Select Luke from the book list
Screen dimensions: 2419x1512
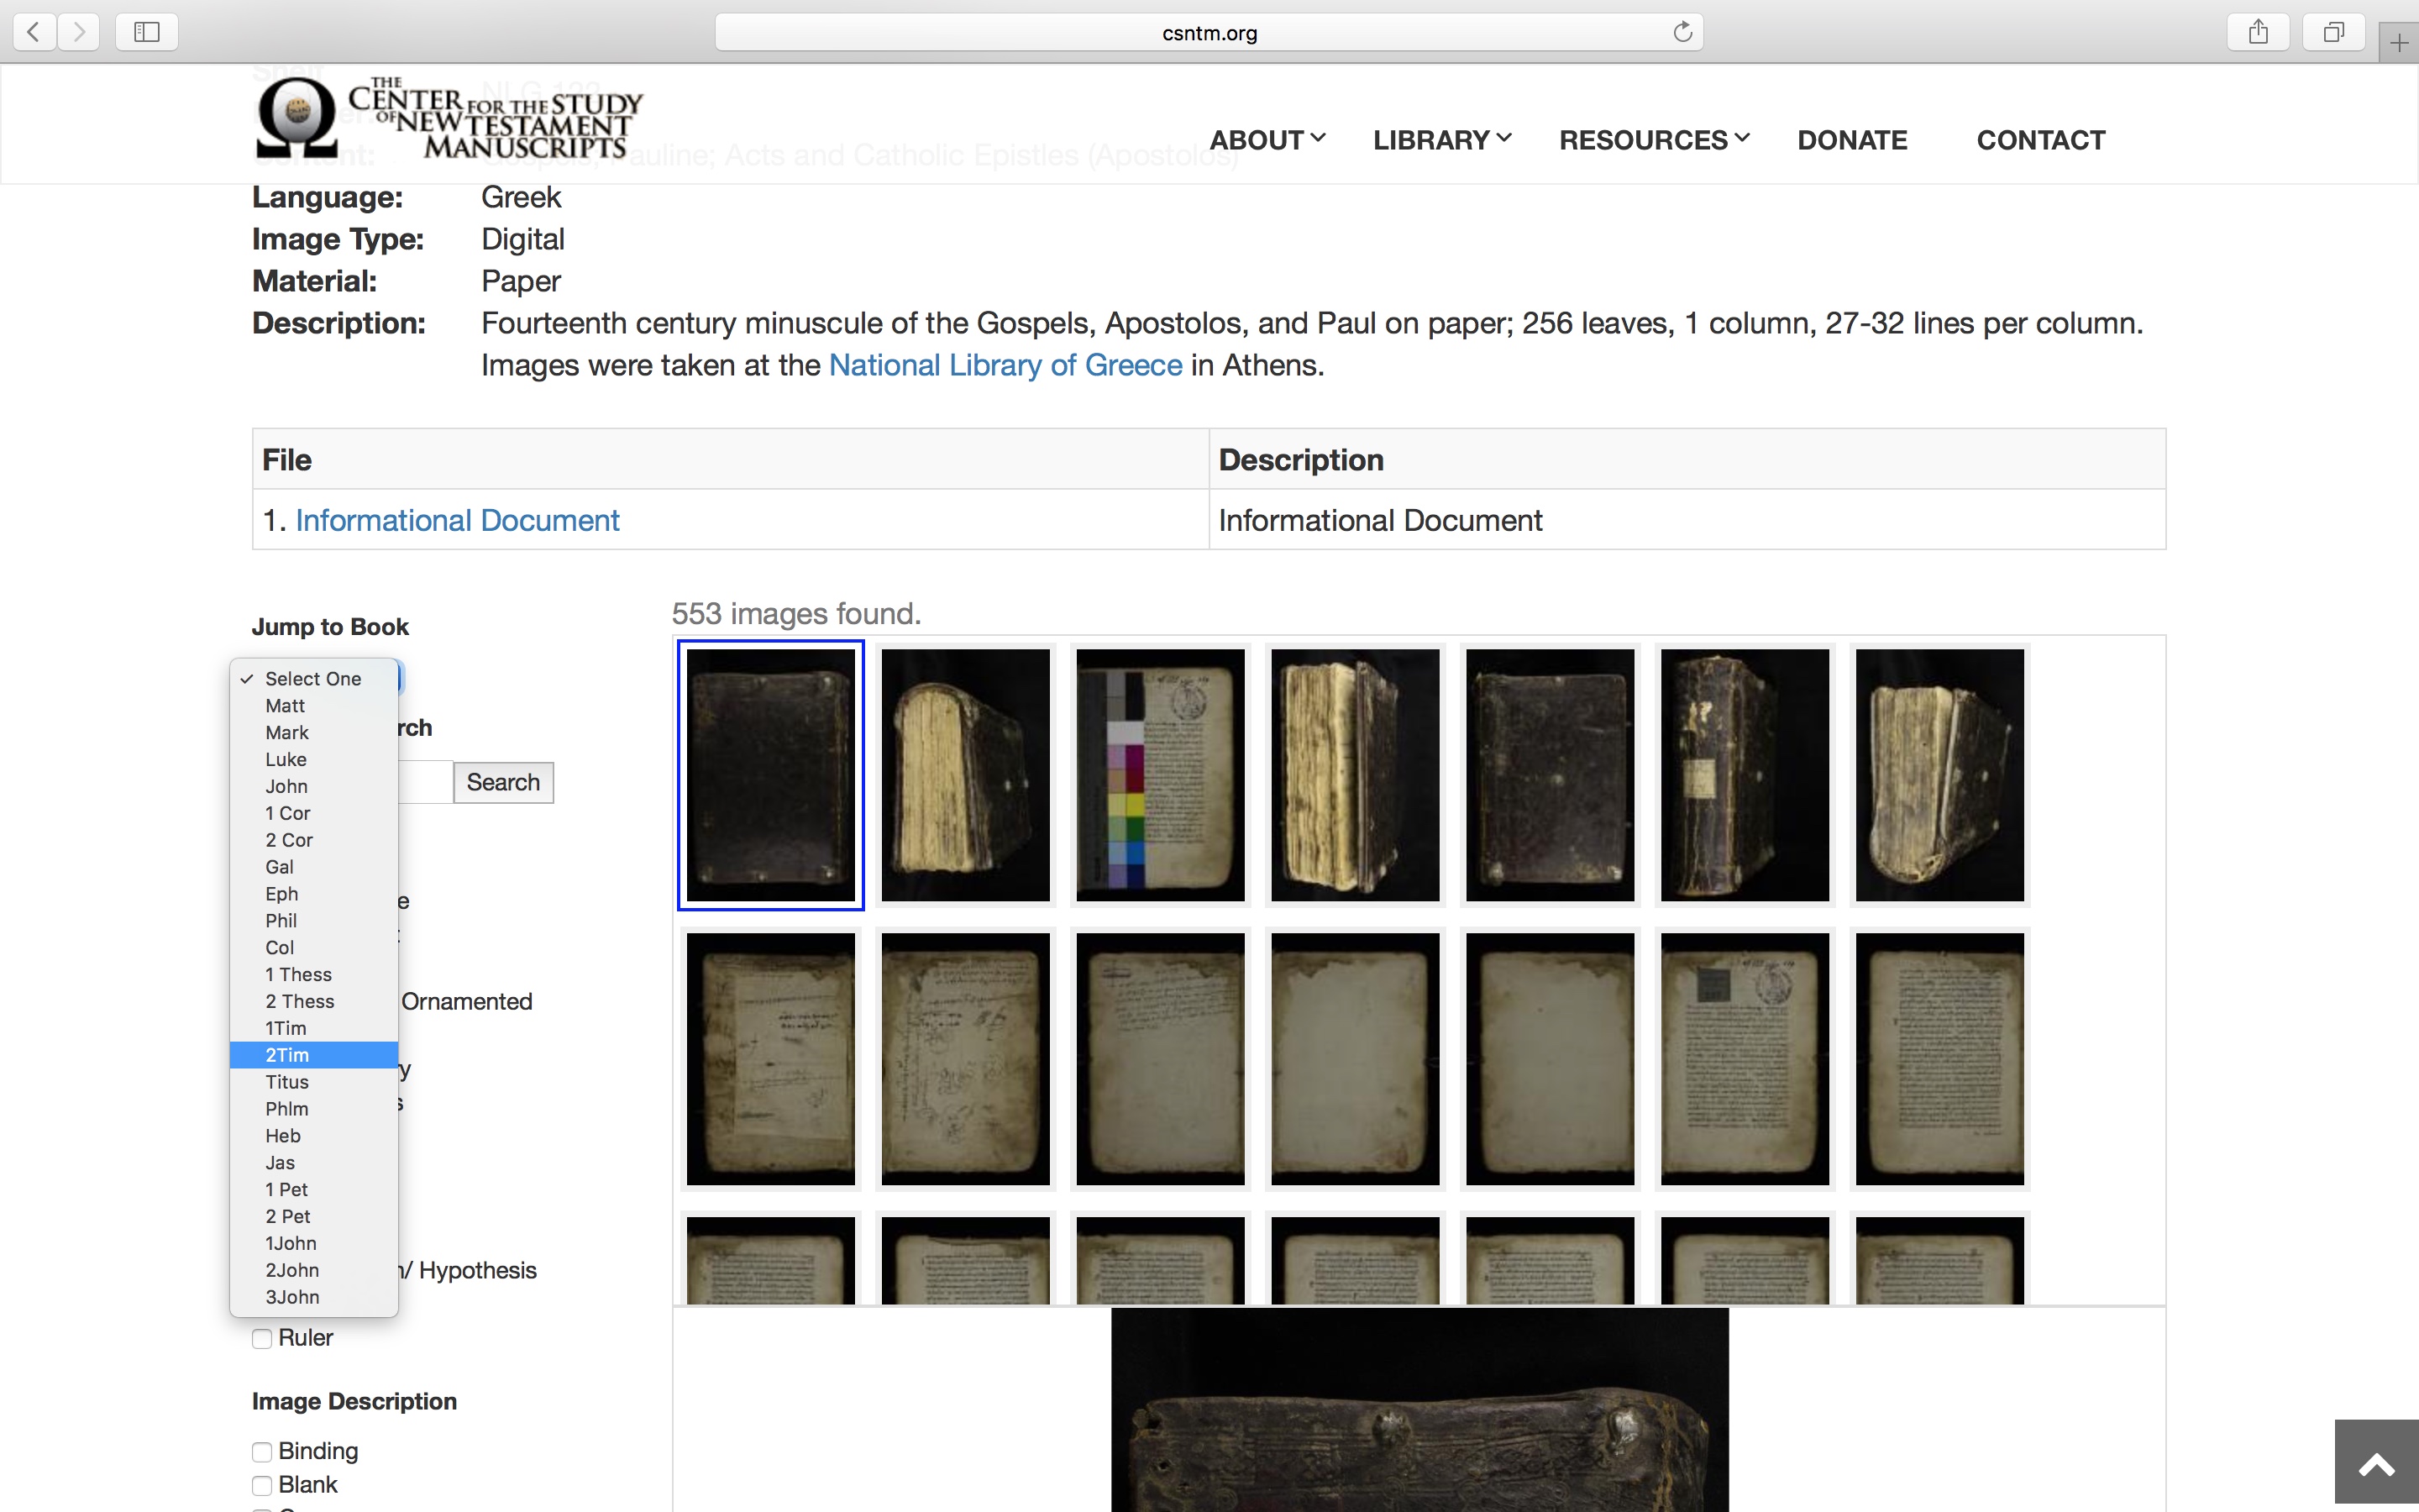(314, 759)
